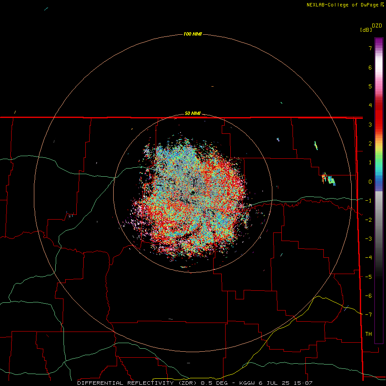Click the 0 dB tick label
Screen dimensions: 386x386
370,182
